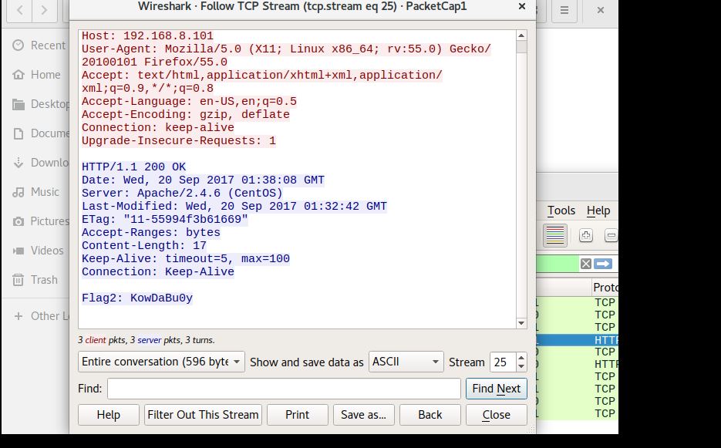Click the Accept-Ranges: bytes line

point(151,233)
